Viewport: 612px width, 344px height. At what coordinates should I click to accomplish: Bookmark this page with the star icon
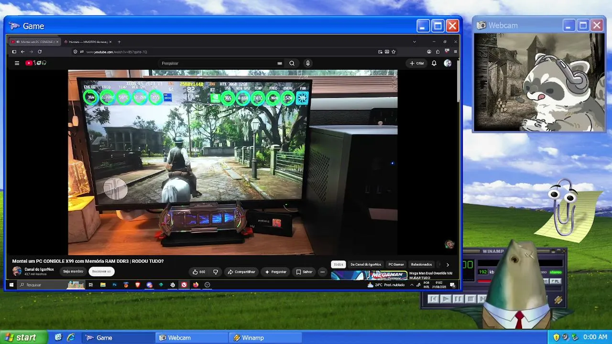pyautogui.click(x=393, y=52)
